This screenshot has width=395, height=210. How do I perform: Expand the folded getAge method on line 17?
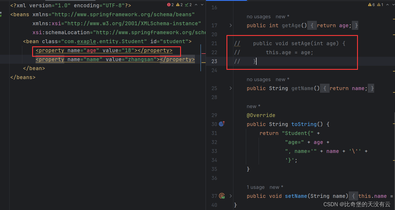point(231,25)
